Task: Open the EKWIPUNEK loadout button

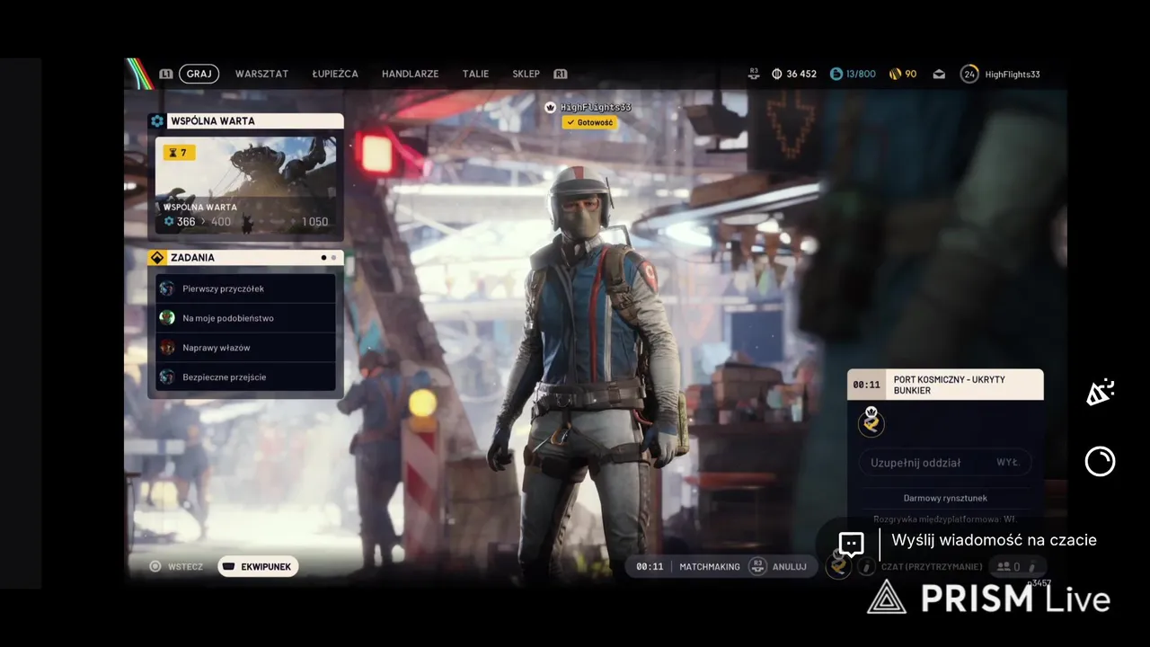Action: click(x=259, y=566)
